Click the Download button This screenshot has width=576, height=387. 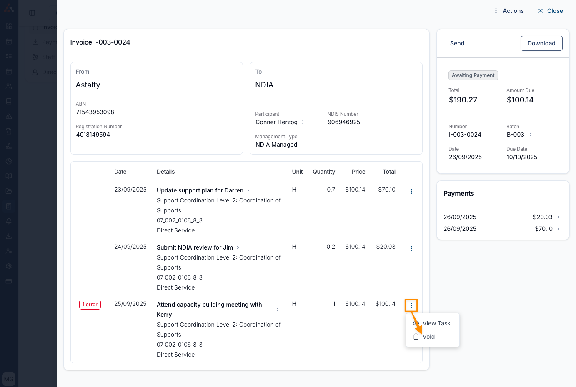541,43
